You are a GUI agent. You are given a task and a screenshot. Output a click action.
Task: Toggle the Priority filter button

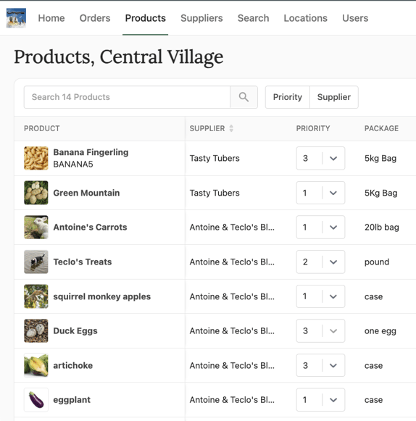(288, 97)
